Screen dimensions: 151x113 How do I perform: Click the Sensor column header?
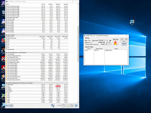(x=7, y=4)
